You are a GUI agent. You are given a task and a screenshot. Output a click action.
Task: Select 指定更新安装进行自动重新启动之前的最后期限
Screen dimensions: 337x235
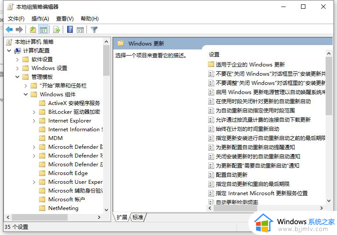(270, 138)
